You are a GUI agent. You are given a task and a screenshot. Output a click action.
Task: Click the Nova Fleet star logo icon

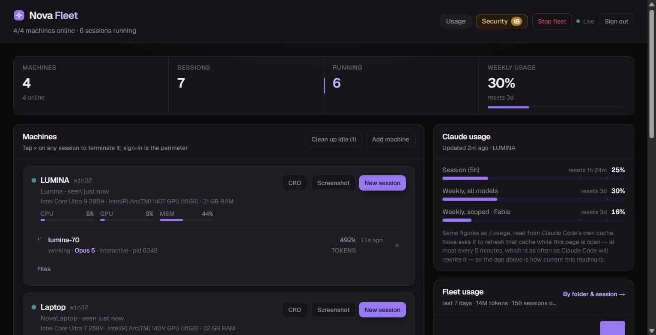(19, 15)
